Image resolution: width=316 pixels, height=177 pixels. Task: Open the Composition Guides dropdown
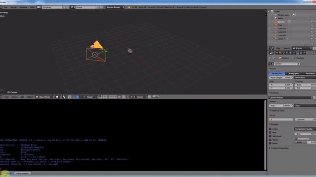(305, 129)
